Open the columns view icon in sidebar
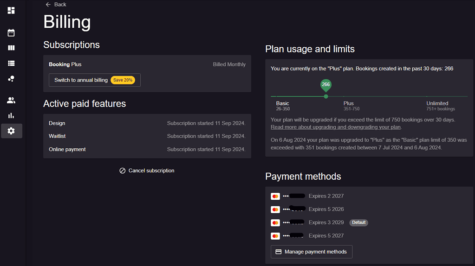This screenshot has height=266, width=475. pos(11,48)
